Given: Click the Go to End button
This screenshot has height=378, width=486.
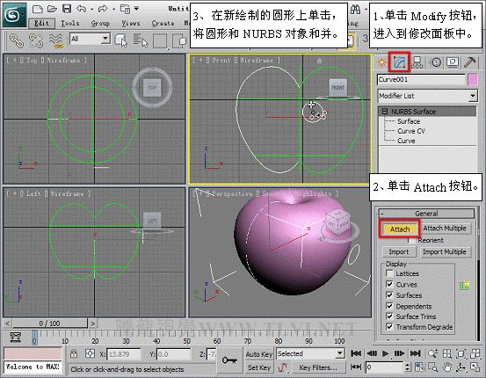Looking at the screenshot, I should [416, 353].
